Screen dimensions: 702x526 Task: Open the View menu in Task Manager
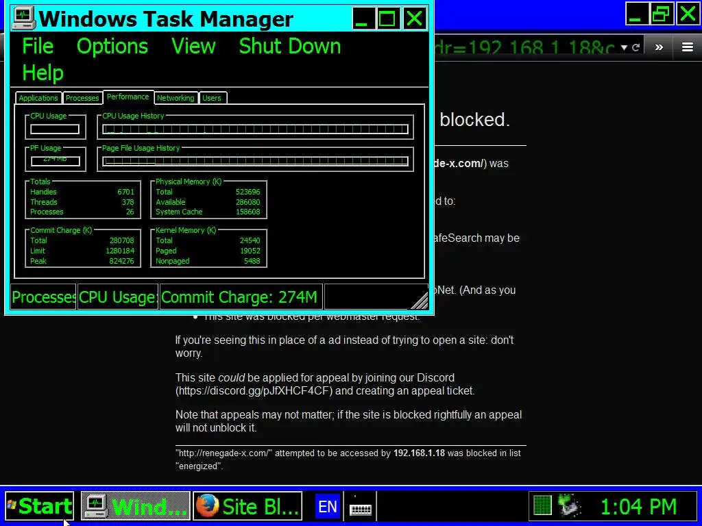[193, 47]
